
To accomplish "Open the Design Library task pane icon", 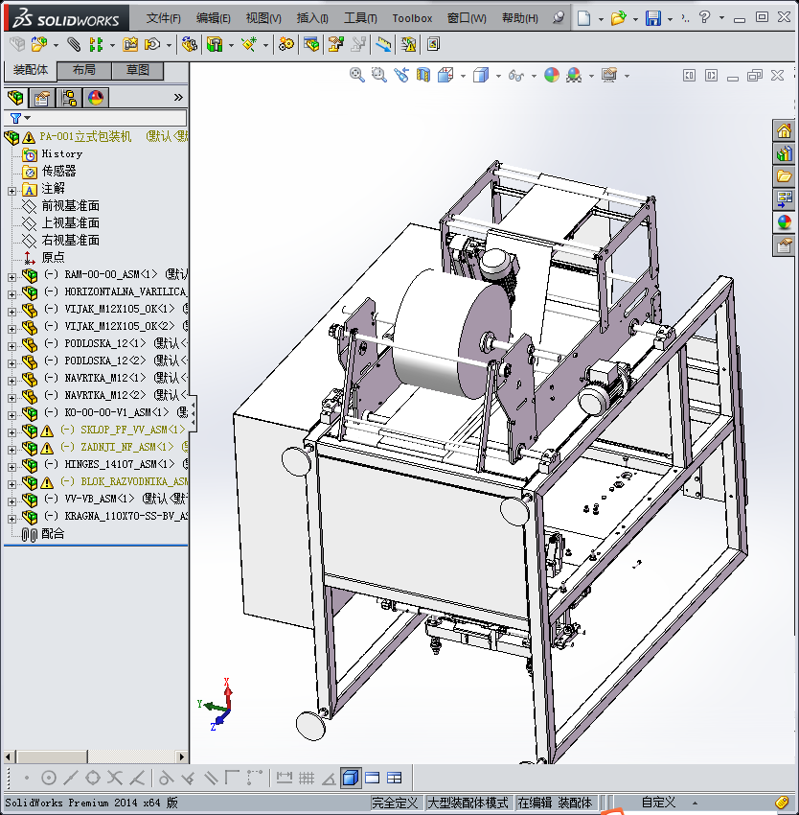I will pos(784,153).
